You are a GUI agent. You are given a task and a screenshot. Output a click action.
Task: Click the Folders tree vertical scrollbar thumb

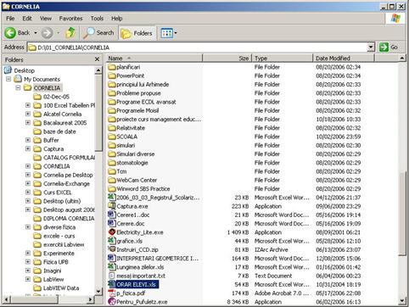[98, 113]
